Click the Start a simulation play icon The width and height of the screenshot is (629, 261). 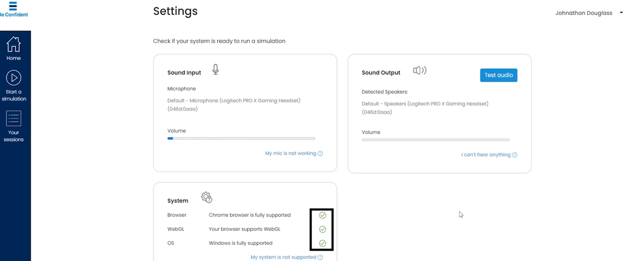coord(13,78)
